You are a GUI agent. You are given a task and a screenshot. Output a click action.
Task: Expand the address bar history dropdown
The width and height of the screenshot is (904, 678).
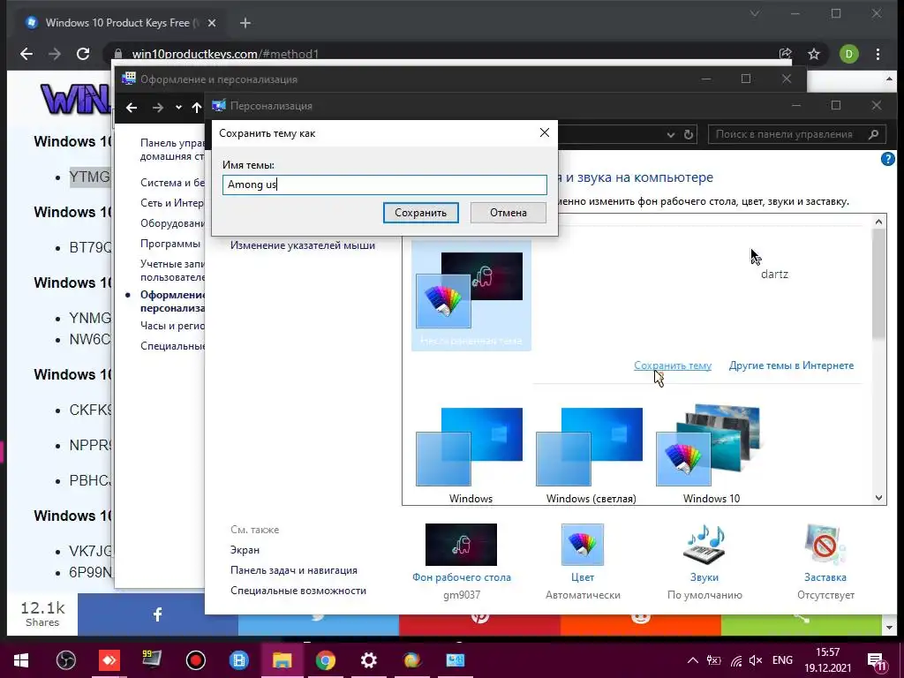tap(671, 135)
